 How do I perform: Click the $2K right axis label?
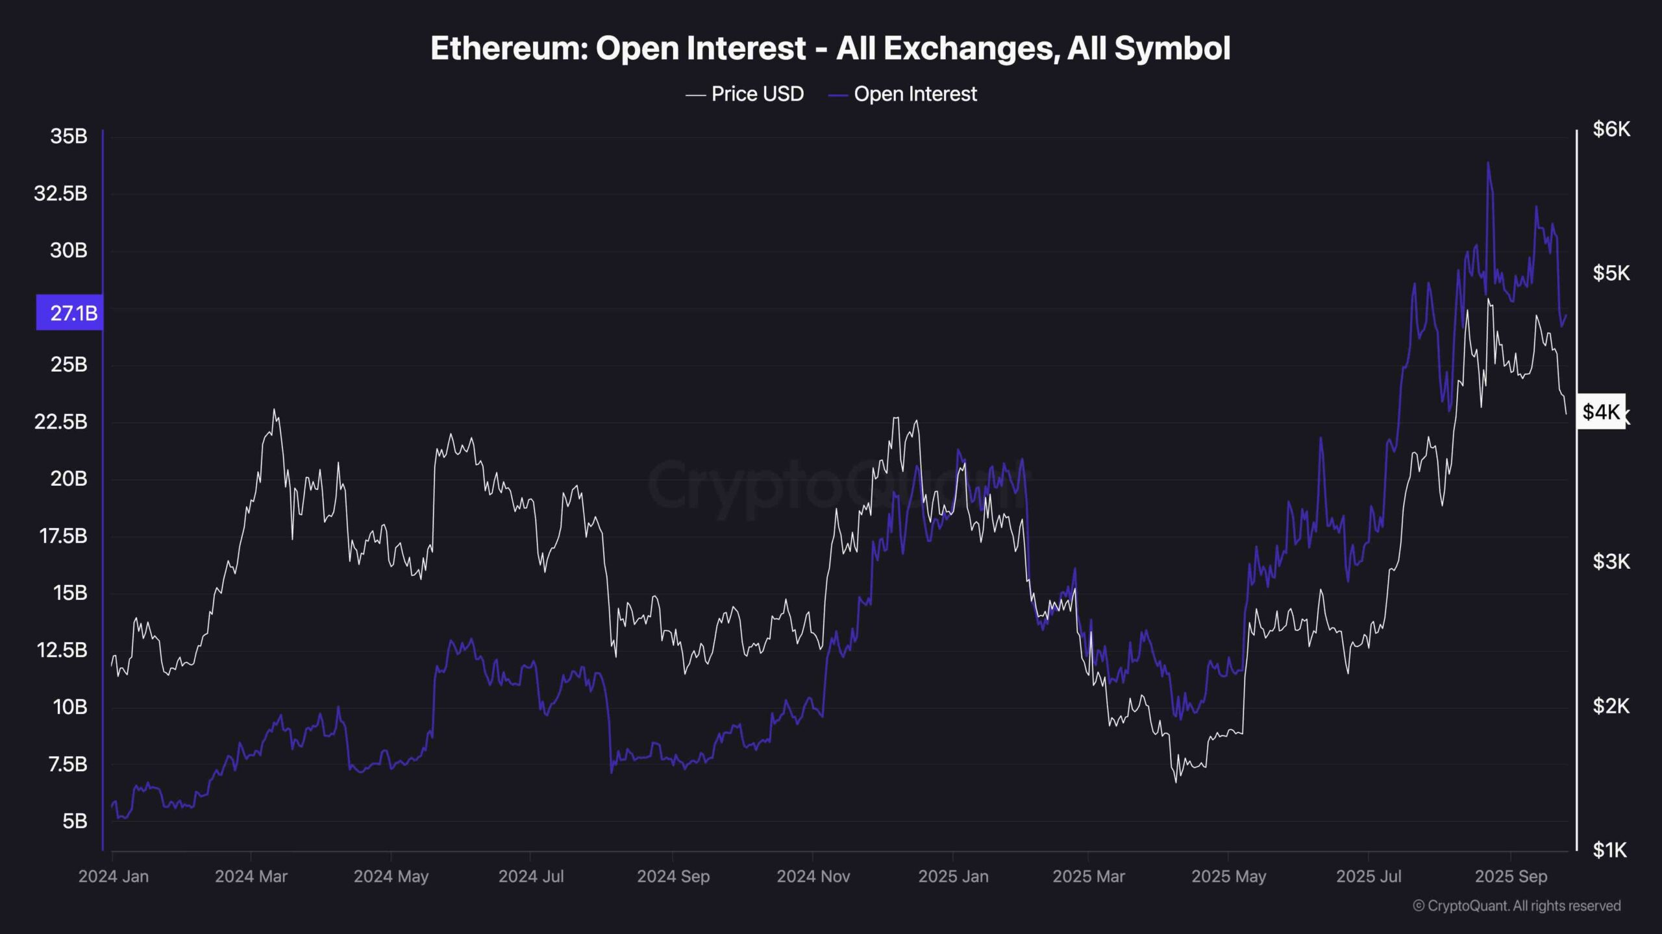[x=1611, y=706]
